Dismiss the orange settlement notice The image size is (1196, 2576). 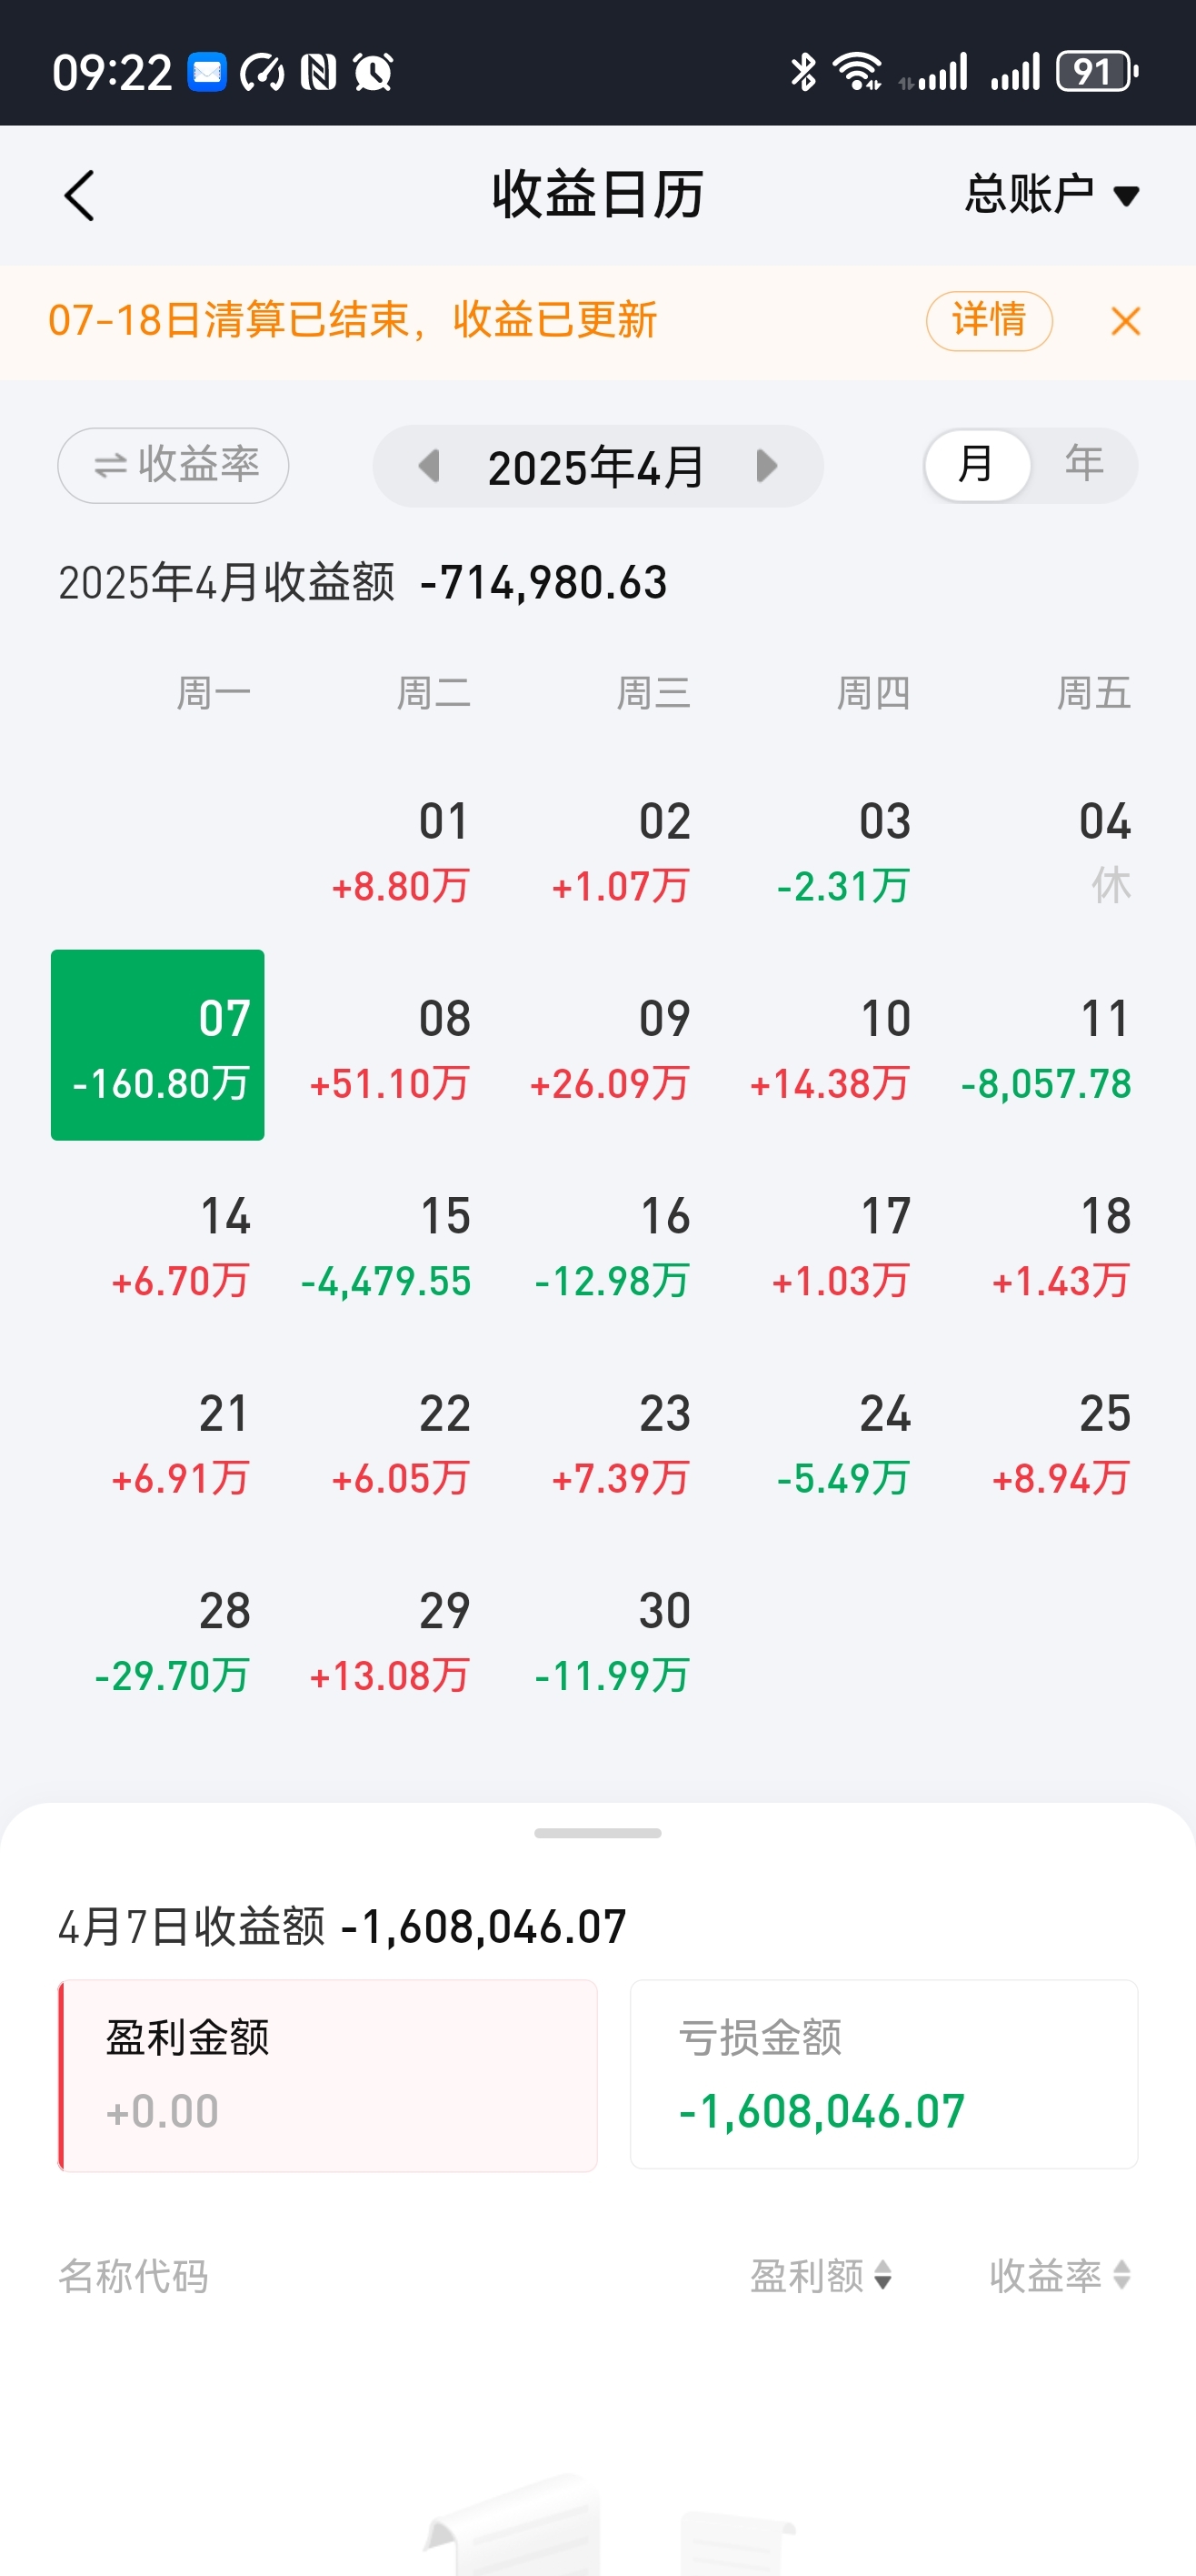1125,321
